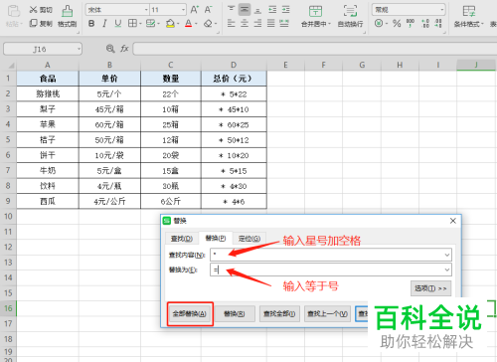The image size is (497, 362).
Task: Open the font color dropdown arrow
Action: click(196, 24)
